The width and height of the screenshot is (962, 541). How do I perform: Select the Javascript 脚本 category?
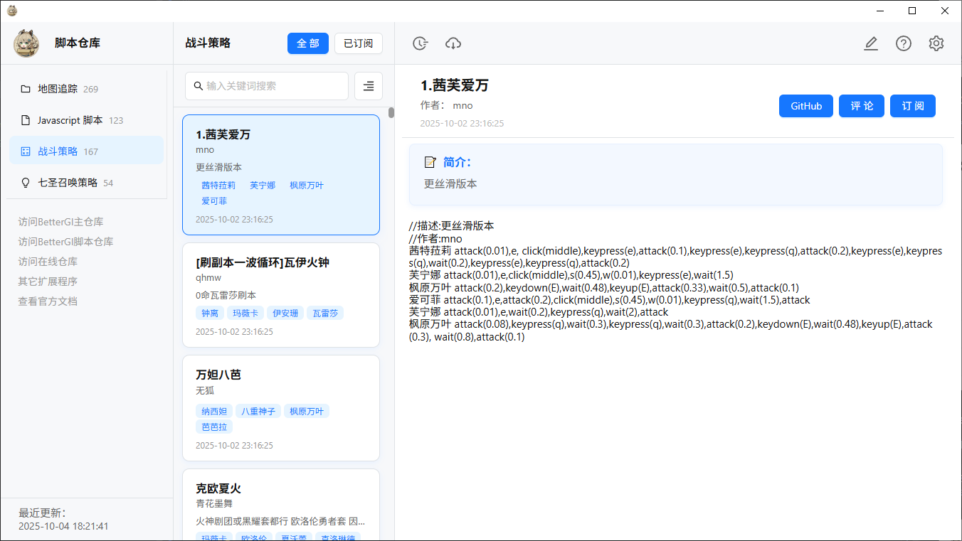(70, 120)
